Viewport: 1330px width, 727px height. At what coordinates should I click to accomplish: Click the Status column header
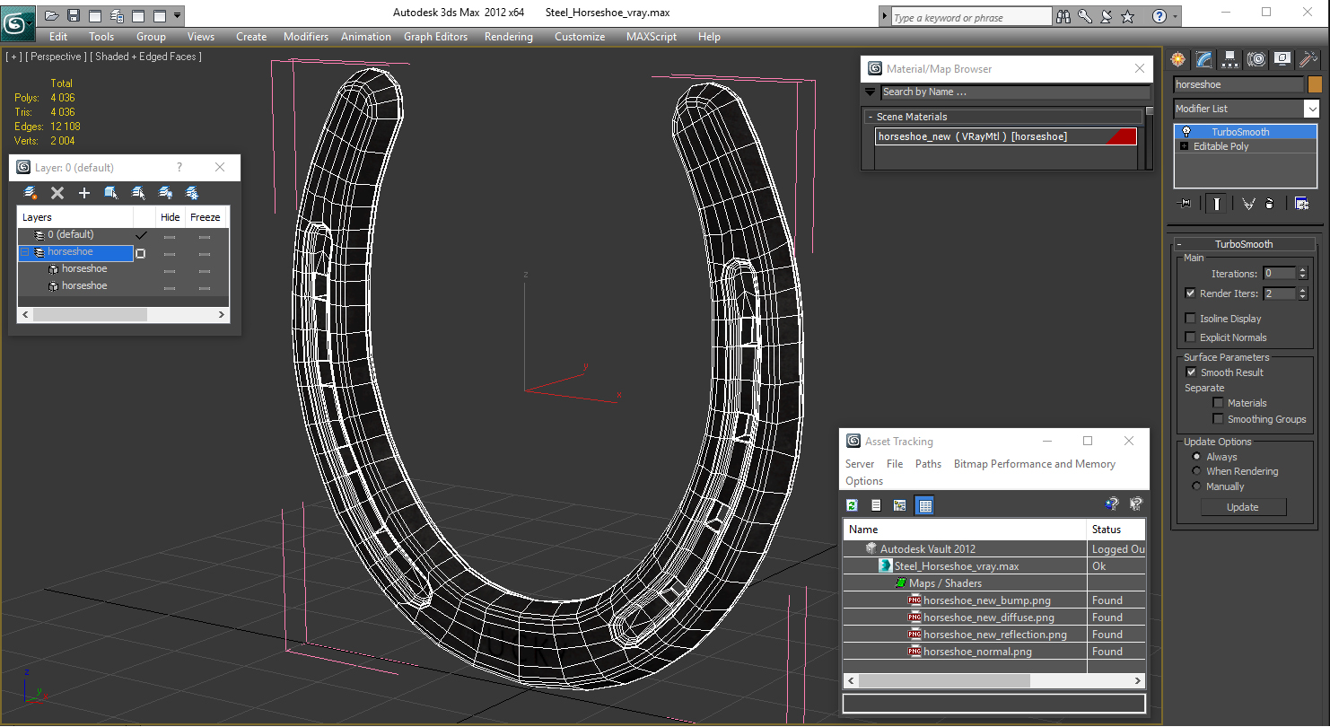click(x=1116, y=530)
